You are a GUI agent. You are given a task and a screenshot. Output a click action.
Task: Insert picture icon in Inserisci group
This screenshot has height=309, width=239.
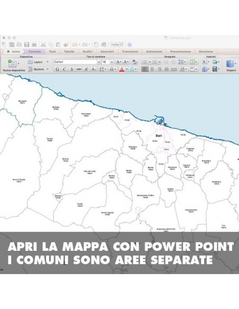(x=215, y=62)
